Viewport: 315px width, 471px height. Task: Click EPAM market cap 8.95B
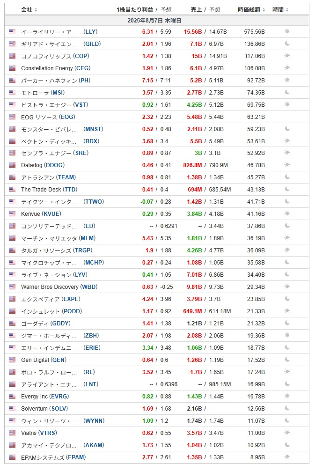click(257, 457)
